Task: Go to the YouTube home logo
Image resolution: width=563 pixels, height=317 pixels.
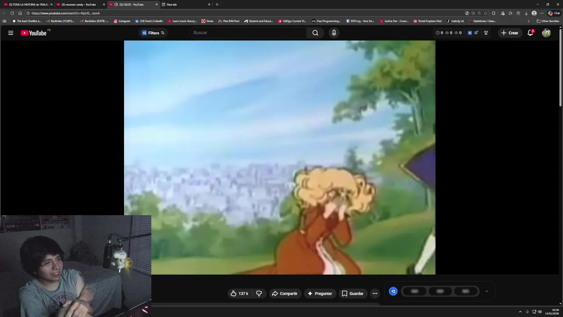Action: [x=33, y=33]
